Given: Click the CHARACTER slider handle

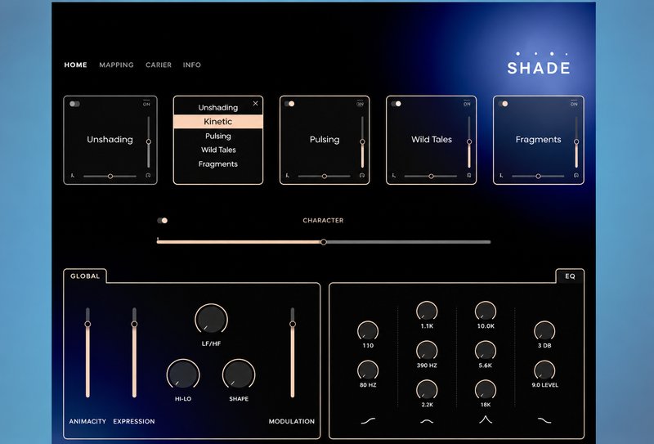Looking at the screenshot, I should [x=323, y=242].
